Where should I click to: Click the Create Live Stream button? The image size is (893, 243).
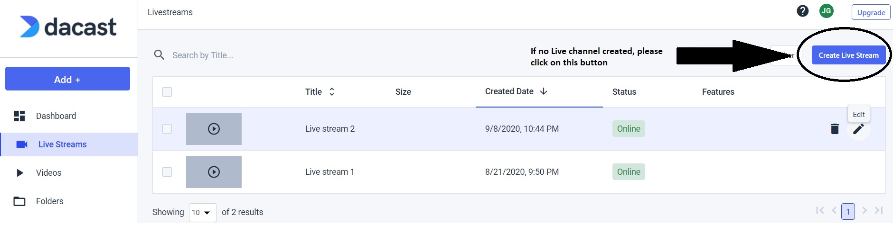pyautogui.click(x=848, y=55)
